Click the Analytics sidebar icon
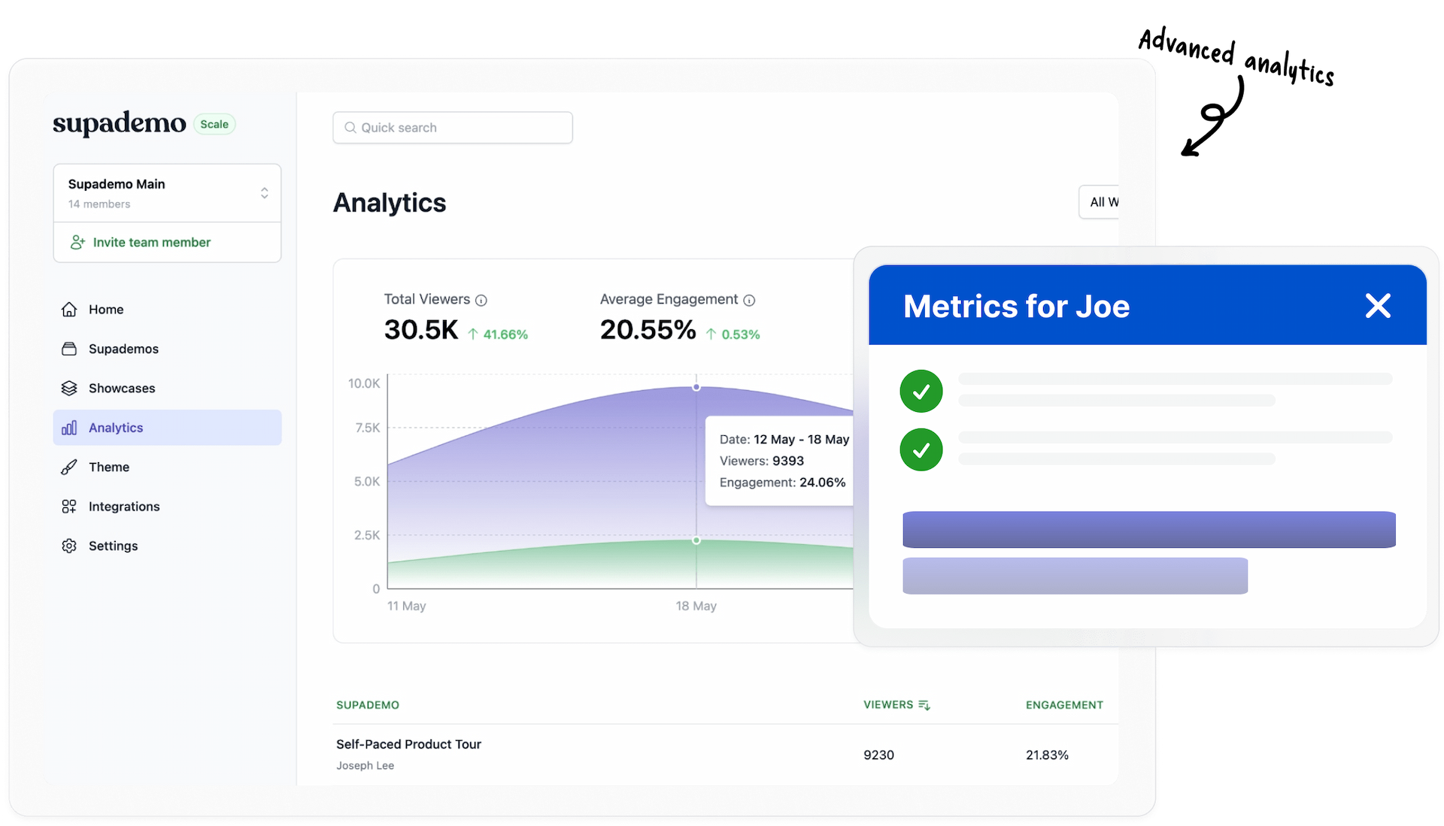The width and height of the screenshot is (1444, 826). click(68, 426)
